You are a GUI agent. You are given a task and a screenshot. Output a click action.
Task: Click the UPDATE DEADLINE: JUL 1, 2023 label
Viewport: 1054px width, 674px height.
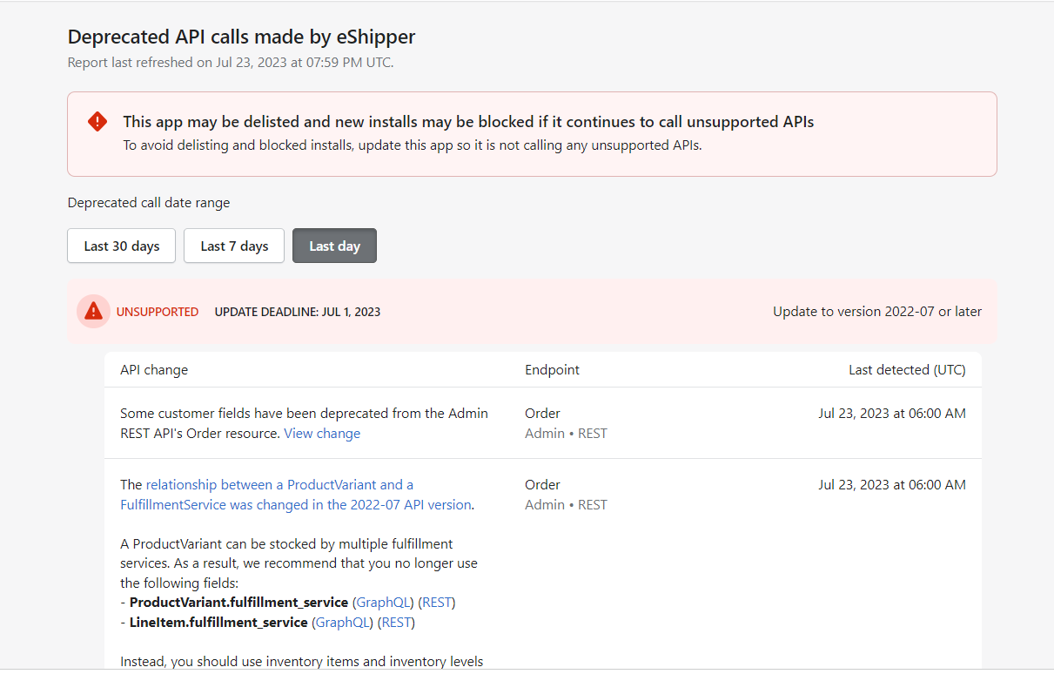[x=298, y=312]
